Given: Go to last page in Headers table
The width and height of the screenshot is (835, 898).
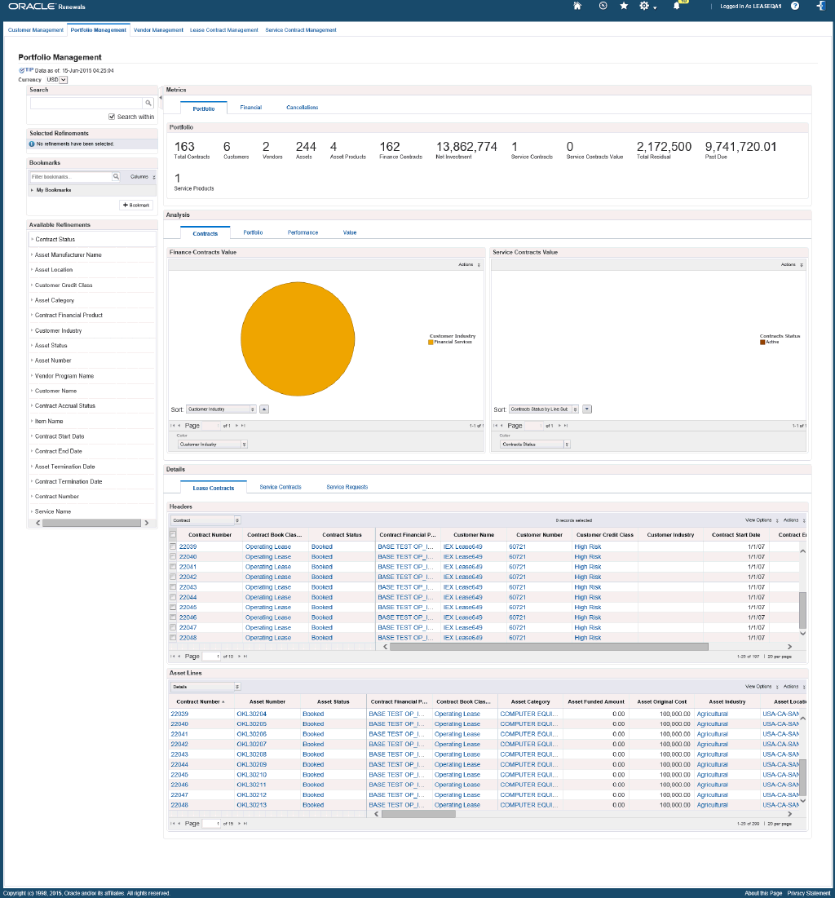Looking at the screenshot, I should click(x=245, y=657).
